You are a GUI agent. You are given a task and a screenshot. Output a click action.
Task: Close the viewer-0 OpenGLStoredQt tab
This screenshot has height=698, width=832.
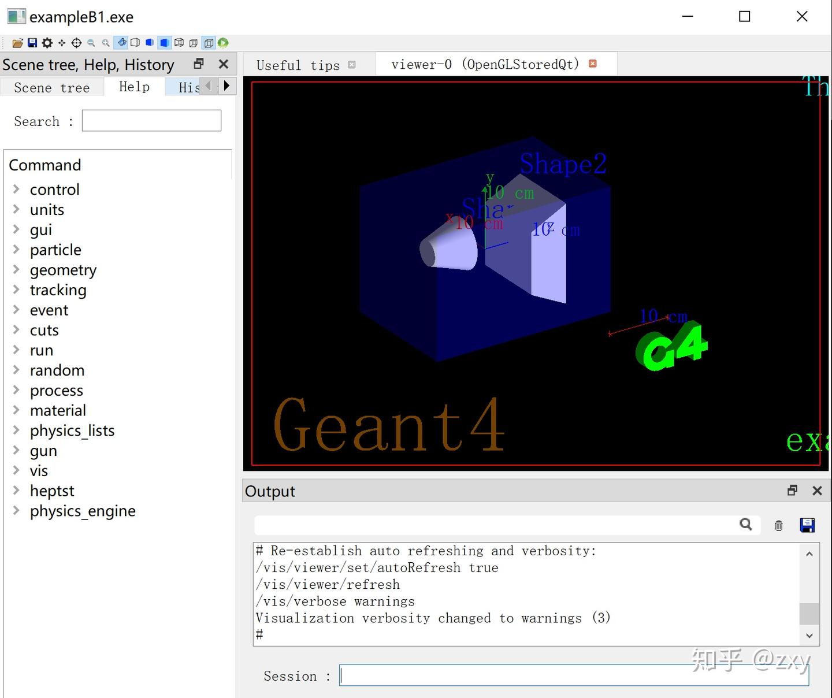coord(592,64)
